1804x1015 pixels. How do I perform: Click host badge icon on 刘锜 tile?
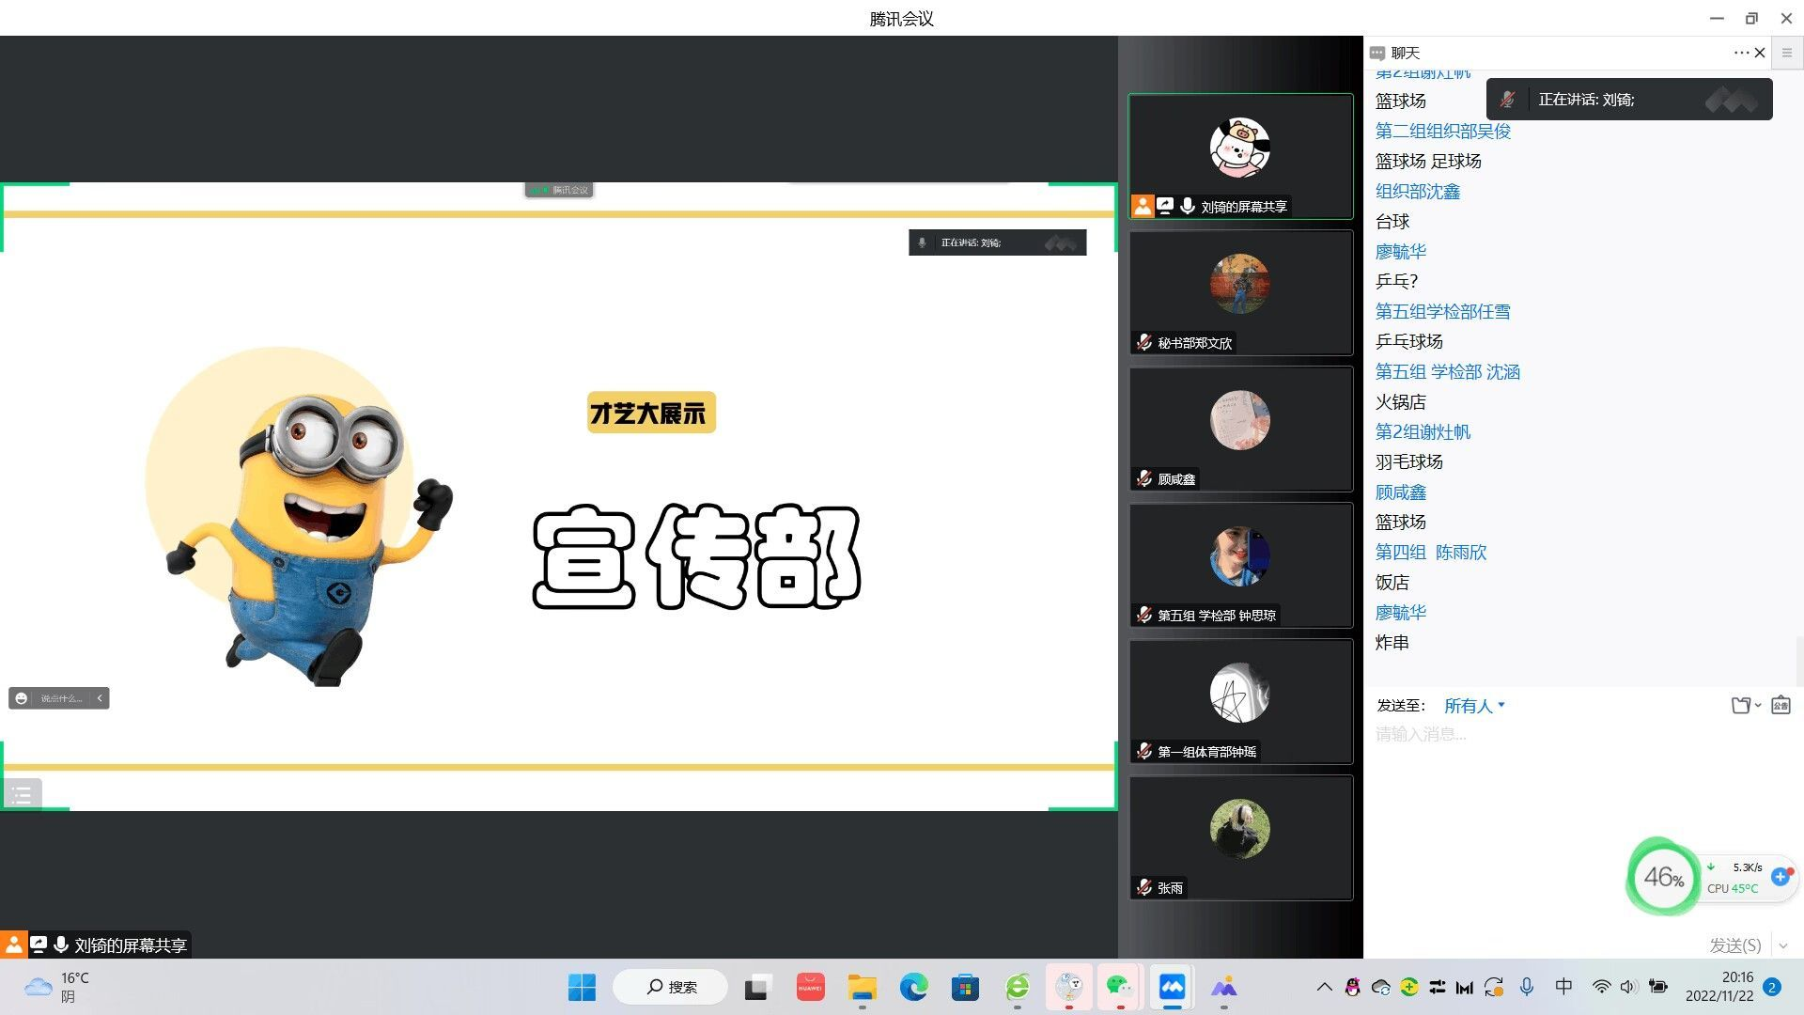pyautogui.click(x=1143, y=207)
